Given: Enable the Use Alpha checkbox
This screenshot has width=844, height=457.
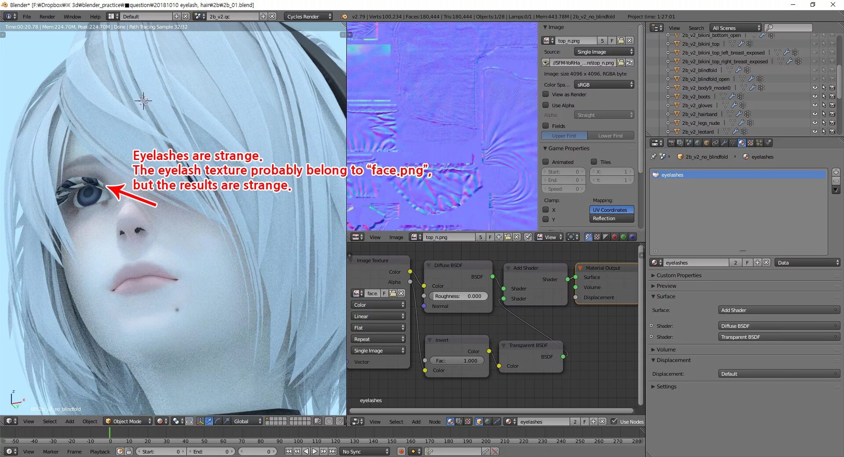Looking at the screenshot, I should click(x=546, y=105).
